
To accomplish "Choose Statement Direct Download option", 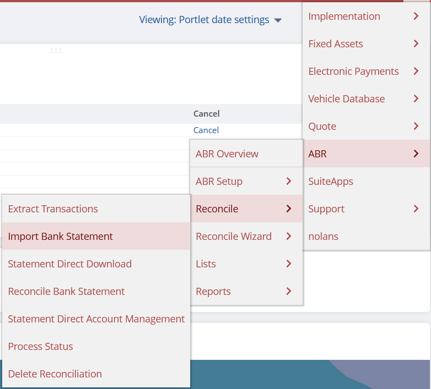I will pos(69,264).
